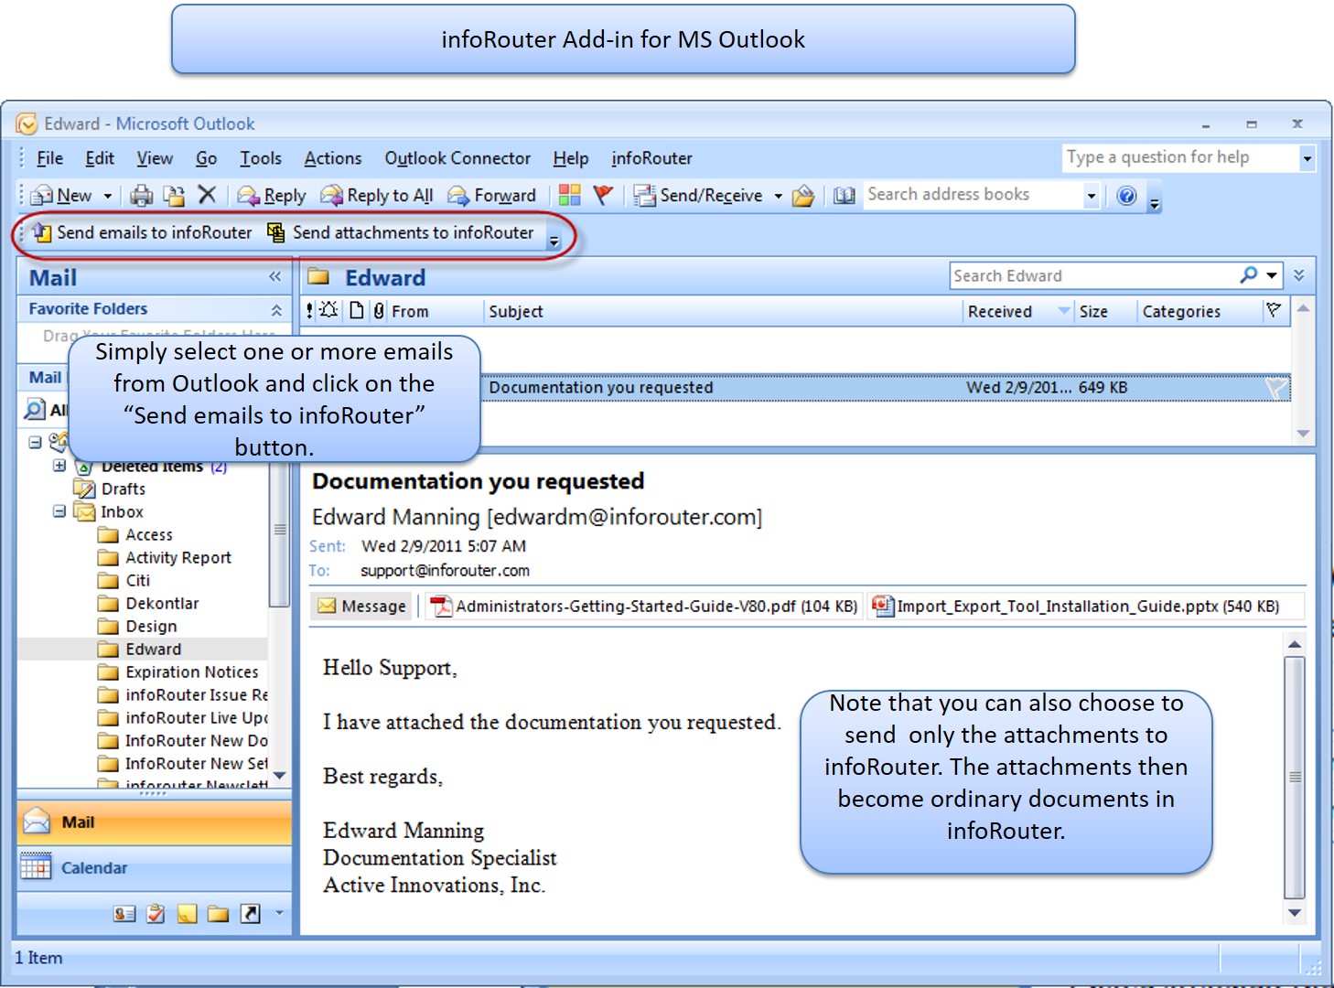Viewport: 1334px width, 988px height.
Task: Select the Documentation you requested email
Action: 796,388
